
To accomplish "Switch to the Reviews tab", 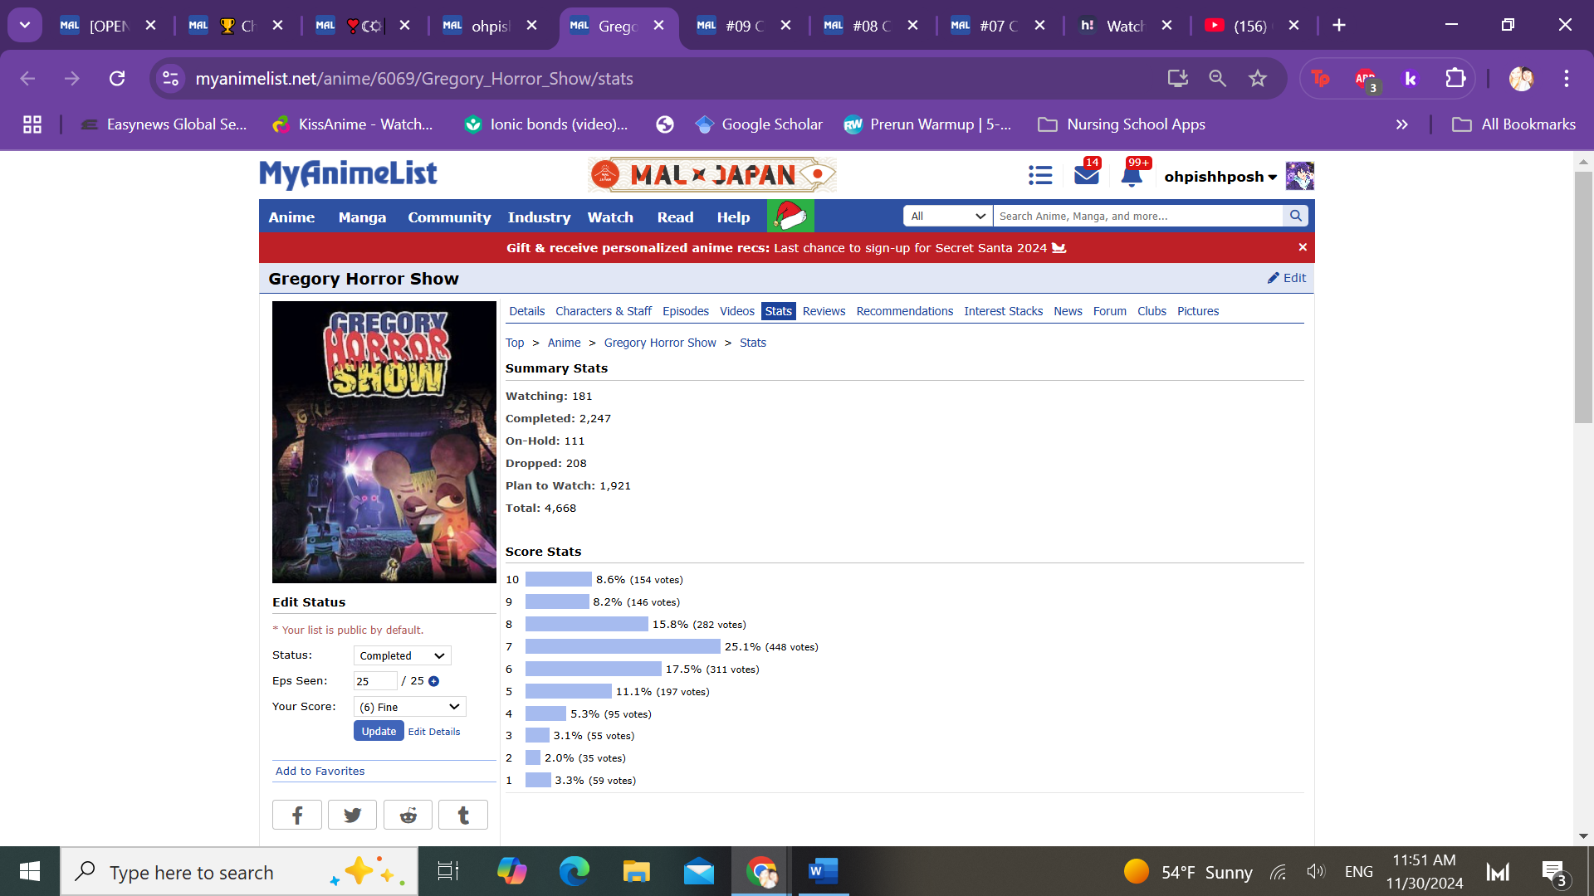I will coord(823,311).
